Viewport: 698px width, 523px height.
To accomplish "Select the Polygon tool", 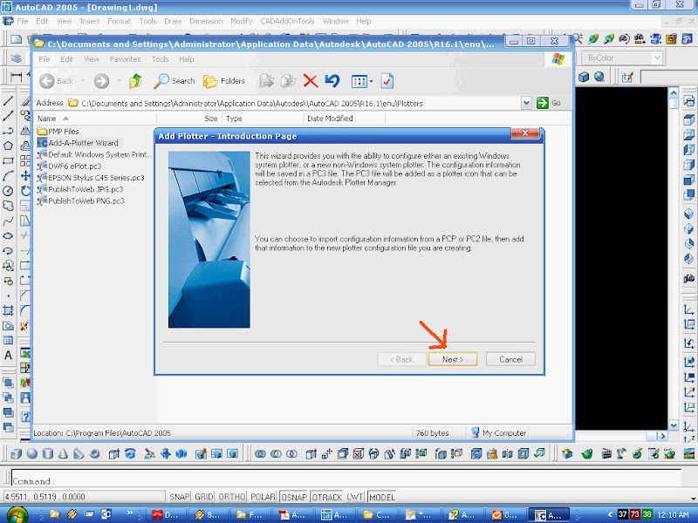I will coord(8,146).
